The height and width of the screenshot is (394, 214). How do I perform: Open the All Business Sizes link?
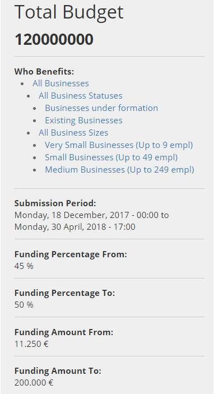point(73,133)
